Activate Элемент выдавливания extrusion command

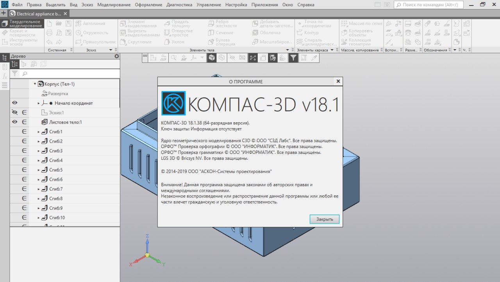click(138, 23)
